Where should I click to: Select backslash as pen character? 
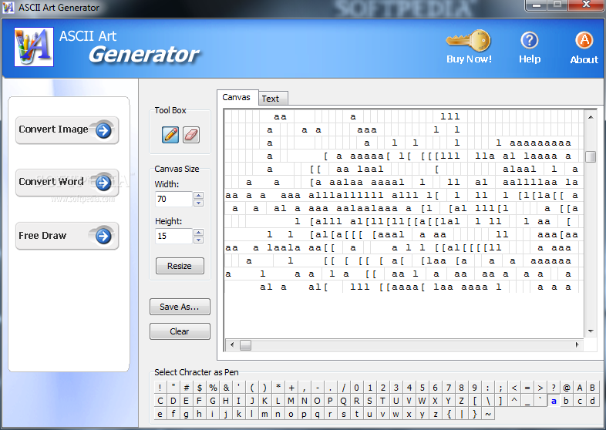tap(488, 401)
